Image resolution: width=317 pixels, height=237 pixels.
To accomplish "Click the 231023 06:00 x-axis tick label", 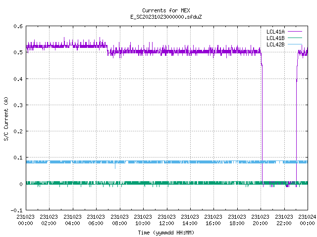I will click(96, 220).
